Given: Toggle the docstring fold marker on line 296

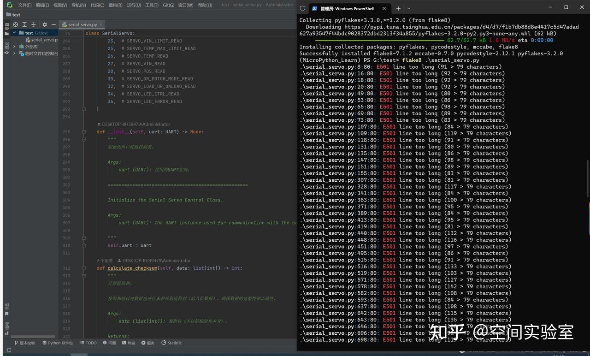Looking at the screenshot, I should 84,139.
